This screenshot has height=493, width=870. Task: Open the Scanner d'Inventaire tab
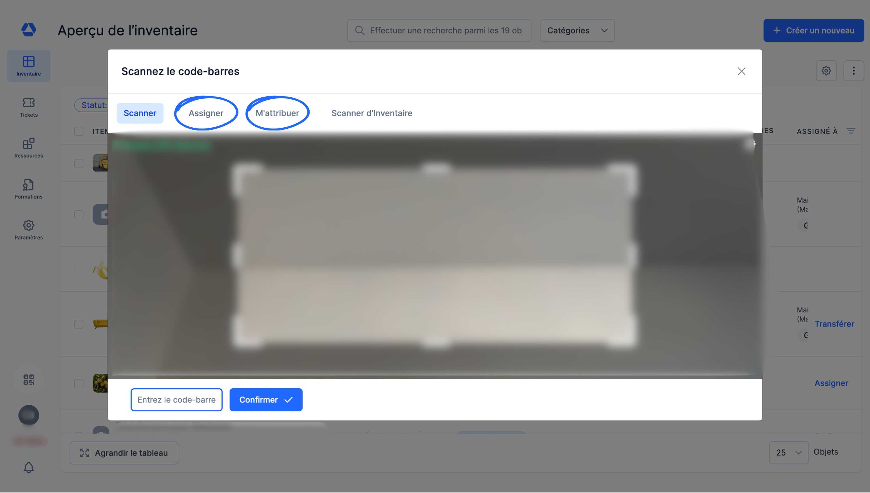click(x=372, y=113)
